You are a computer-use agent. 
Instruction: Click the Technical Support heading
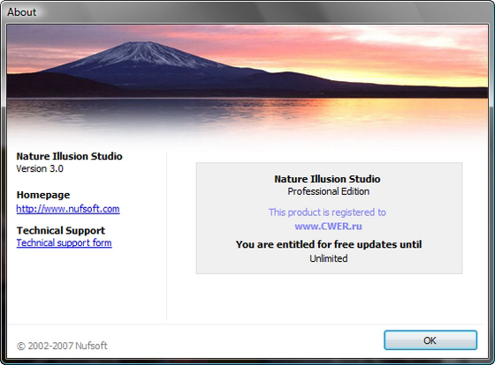[x=61, y=230]
